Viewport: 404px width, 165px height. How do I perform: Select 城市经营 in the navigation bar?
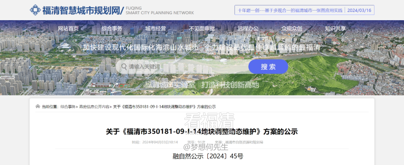156,28
